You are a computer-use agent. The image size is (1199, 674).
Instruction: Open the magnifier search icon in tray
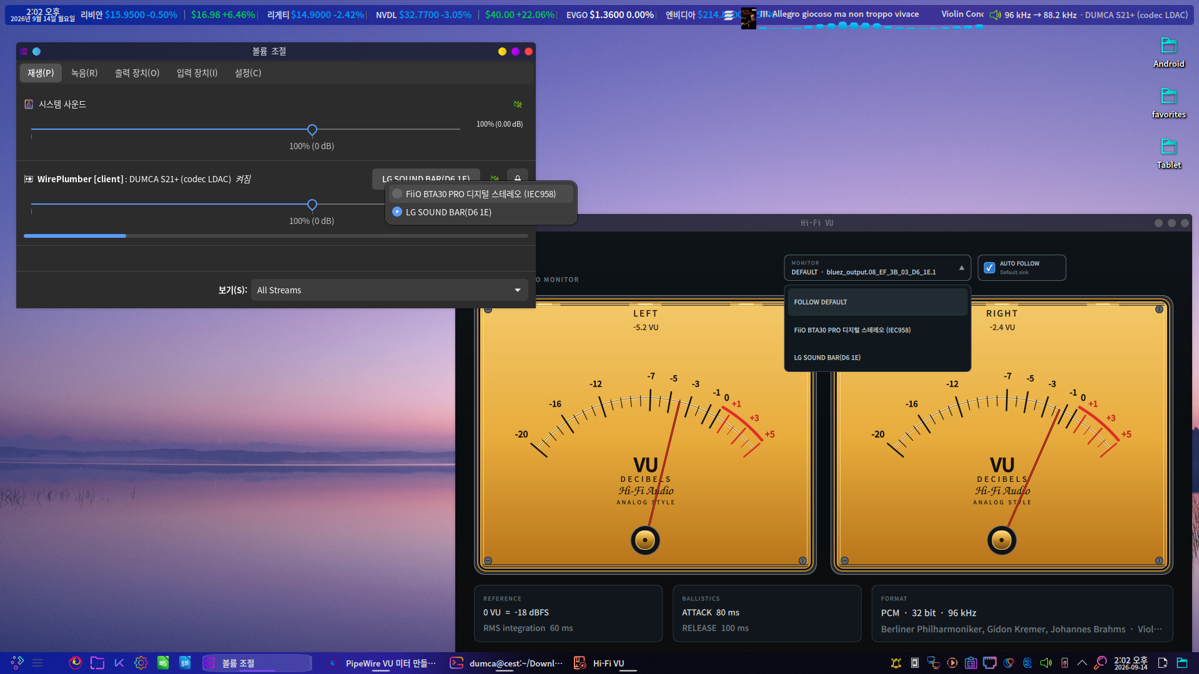(x=1100, y=663)
